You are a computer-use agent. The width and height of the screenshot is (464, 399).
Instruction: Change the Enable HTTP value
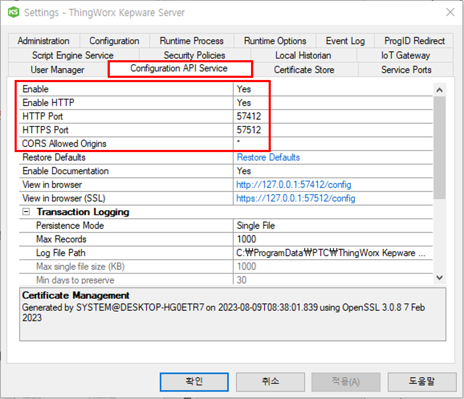(x=333, y=103)
